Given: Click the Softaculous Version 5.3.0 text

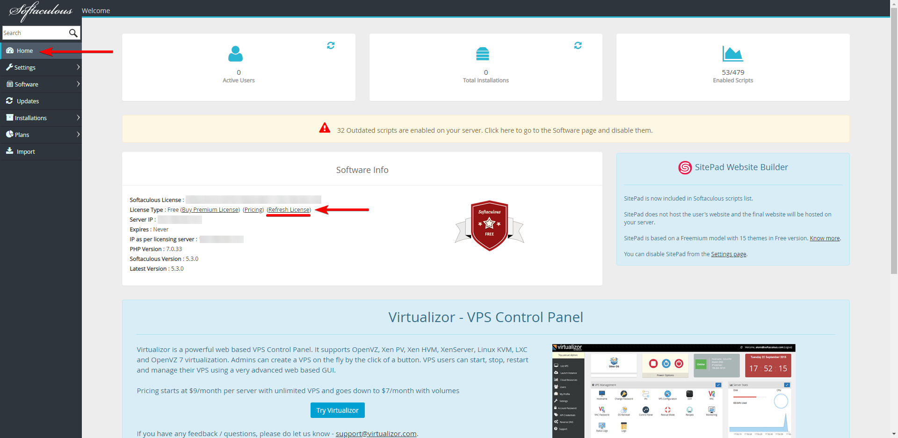Looking at the screenshot, I should pyautogui.click(x=164, y=259).
